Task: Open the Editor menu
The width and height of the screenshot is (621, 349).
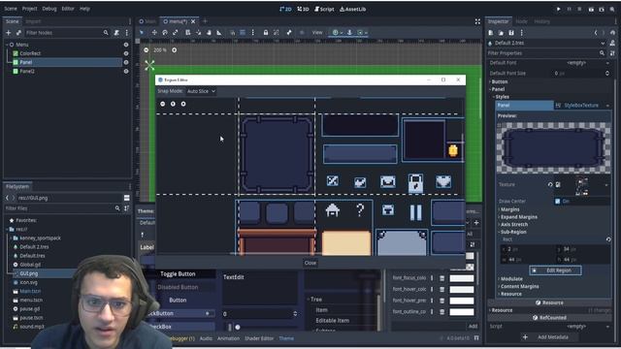Action: 68,9
